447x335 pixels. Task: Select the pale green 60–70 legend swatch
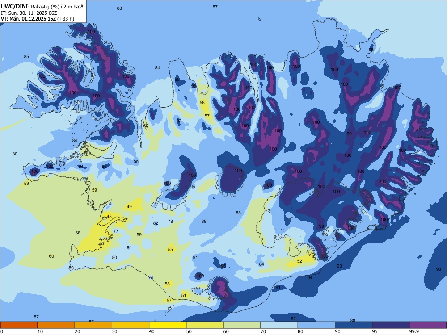[x=242, y=325]
